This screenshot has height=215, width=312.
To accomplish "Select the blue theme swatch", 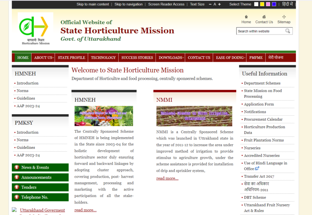I will (x=274, y=4).
